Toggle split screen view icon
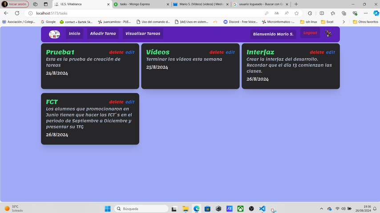The width and height of the screenshot is (380, 213). [x=322, y=13]
